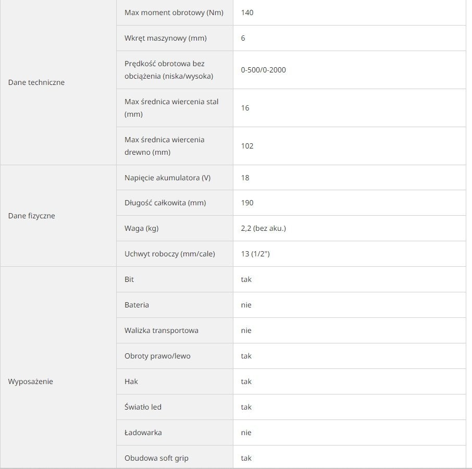Click the 'Wyposażenie' section header cell
The height and width of the screenshot is (469, 472).
pos(30,381)
